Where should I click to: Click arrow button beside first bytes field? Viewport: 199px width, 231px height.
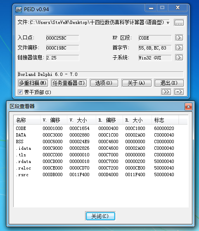(x=179, y=47)
